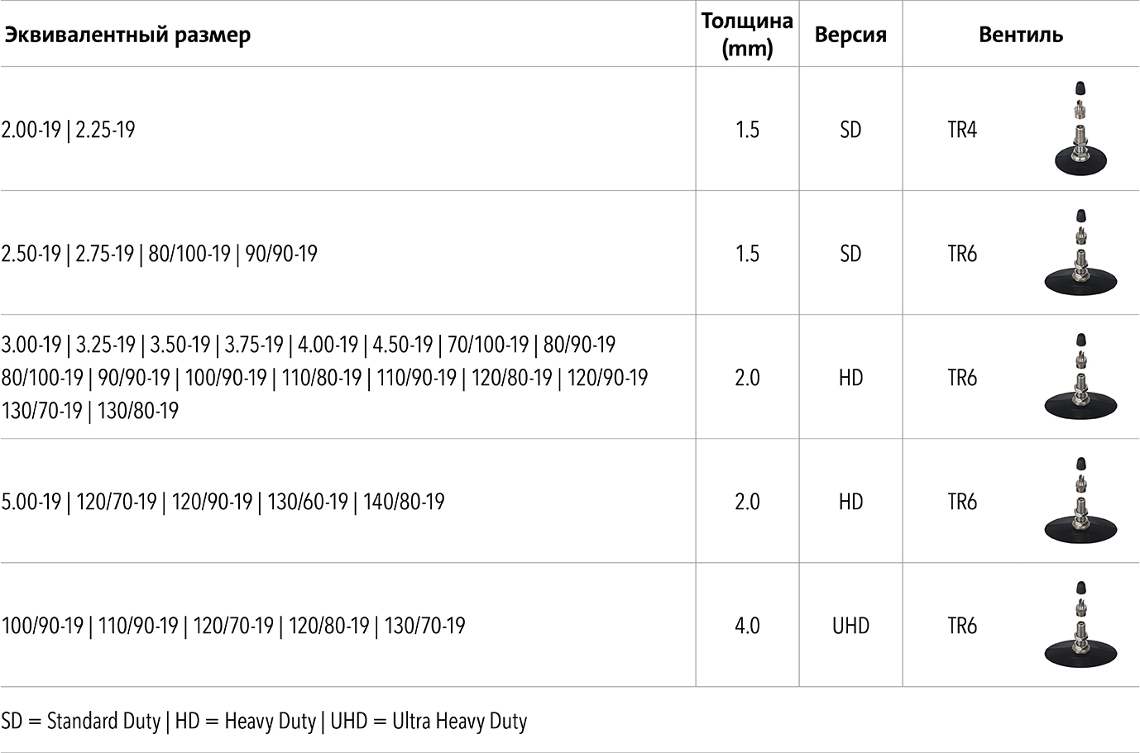Screen dimensions: 1140x753
Task: Click the SD version in the TR4 row
Action: 850,130
